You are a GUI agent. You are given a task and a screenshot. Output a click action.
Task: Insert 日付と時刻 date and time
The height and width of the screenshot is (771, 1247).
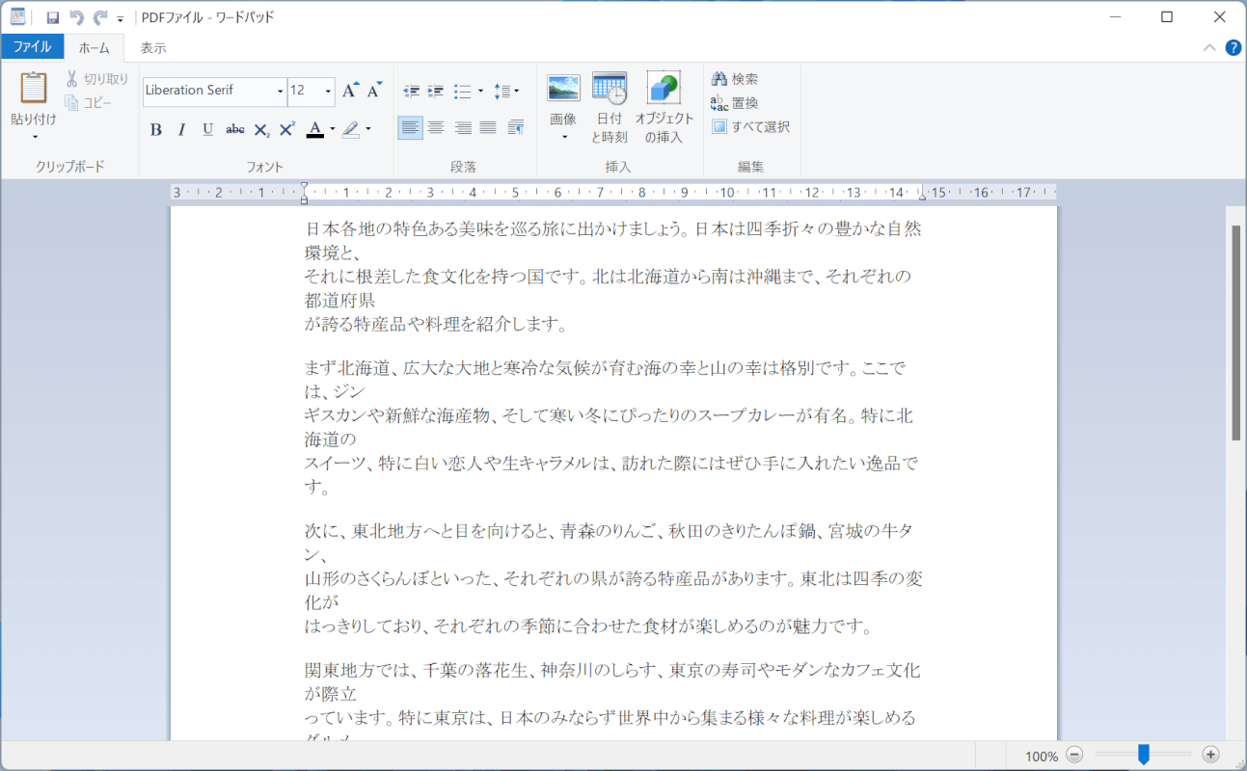coord(610,108)
